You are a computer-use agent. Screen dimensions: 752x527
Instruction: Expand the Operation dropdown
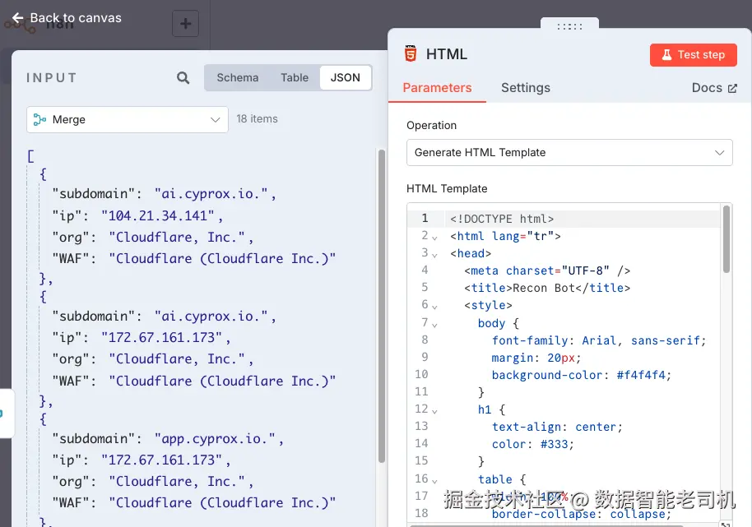(569, 152)
